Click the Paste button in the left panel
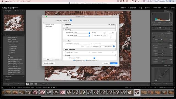 pyautogui.click(x=20, y=84)
